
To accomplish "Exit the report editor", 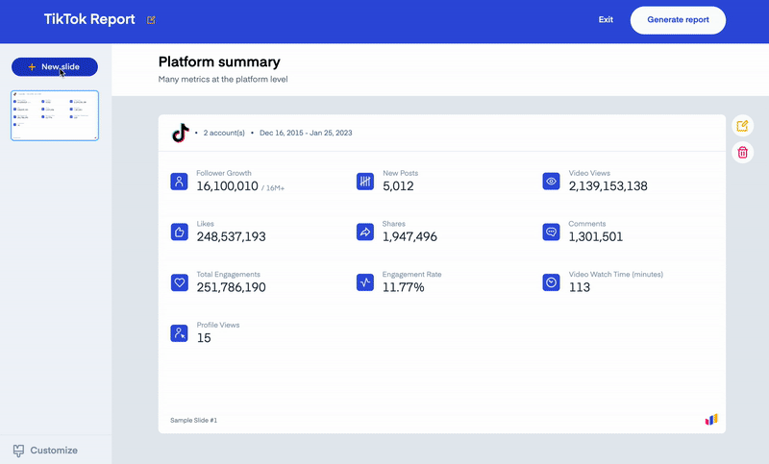I will (x=606, y=19).
